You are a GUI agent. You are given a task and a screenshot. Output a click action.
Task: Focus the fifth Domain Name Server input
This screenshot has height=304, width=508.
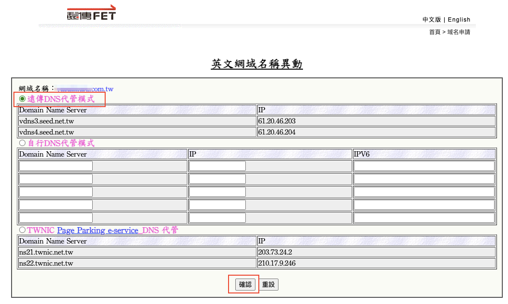56,218
